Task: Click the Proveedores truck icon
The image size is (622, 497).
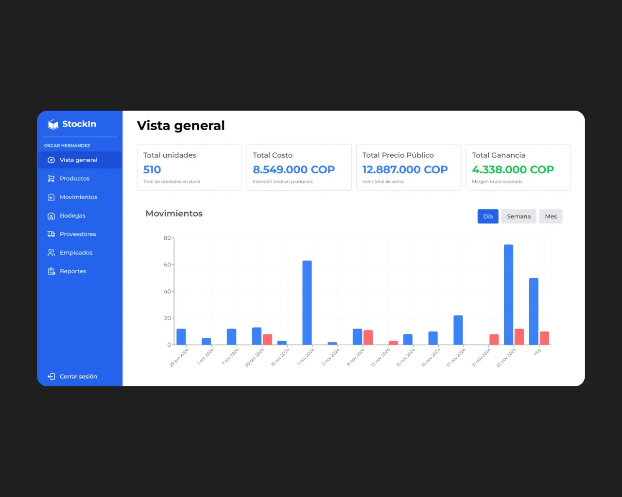Action: [51, 234]
